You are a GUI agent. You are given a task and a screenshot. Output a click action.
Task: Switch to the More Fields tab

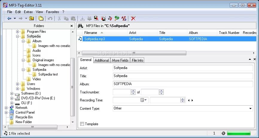[x=120, y=60]
